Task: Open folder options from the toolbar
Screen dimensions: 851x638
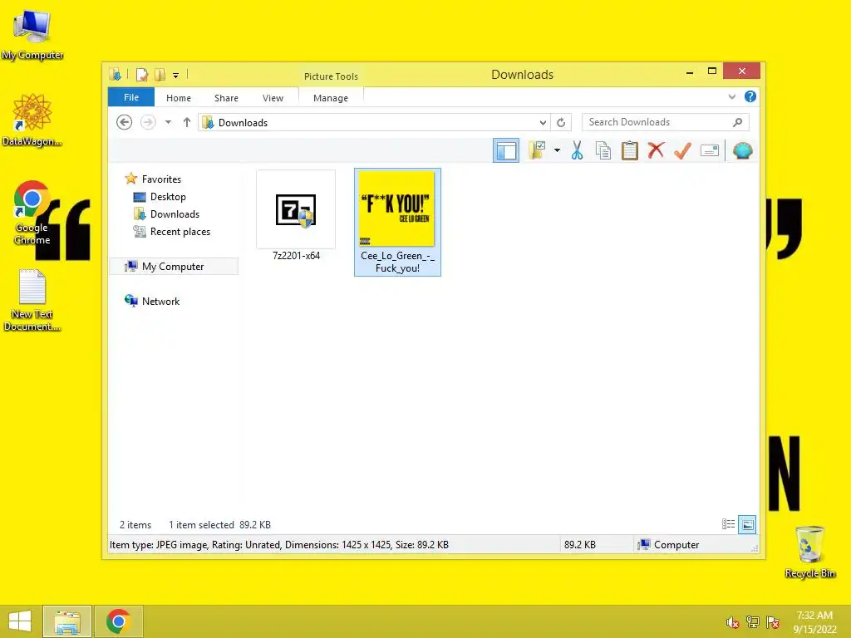Action: coord(538,150)
